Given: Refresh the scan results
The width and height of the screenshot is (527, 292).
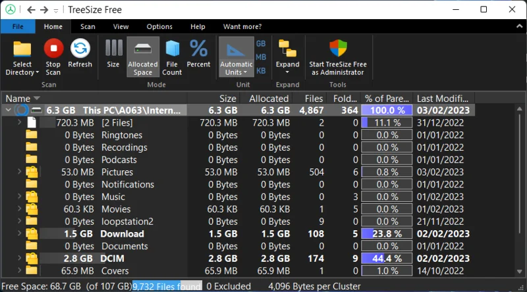Looking at the screenshot, I should [80, 49].
